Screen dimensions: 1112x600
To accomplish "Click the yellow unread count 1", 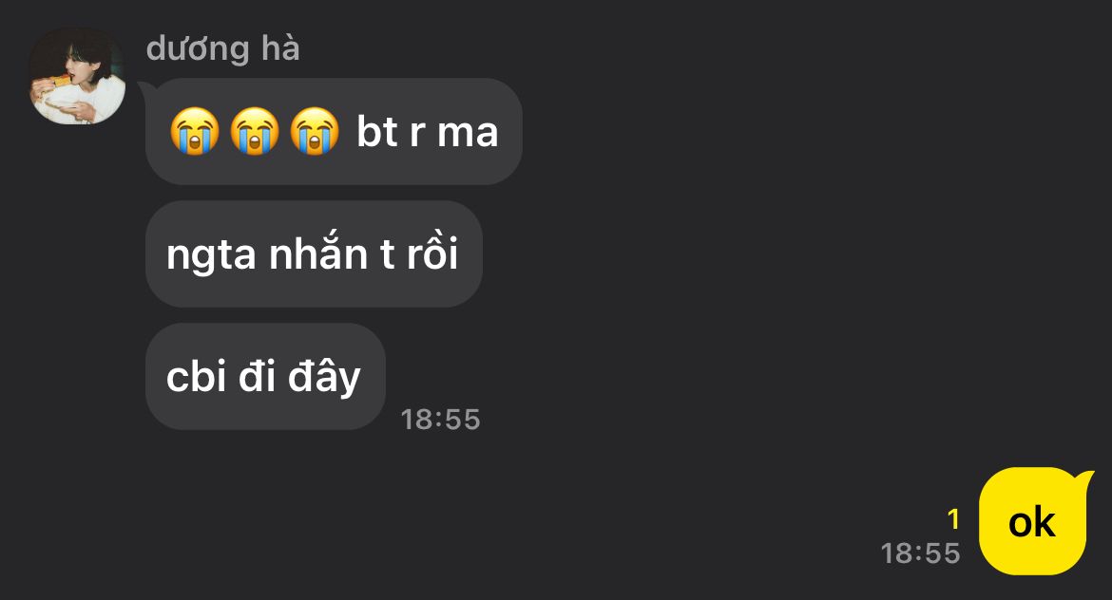I will (x=954, y=520).
